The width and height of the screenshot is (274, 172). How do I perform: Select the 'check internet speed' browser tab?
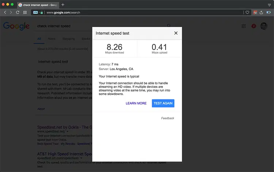pyautogui.click(x=38, y=5)
